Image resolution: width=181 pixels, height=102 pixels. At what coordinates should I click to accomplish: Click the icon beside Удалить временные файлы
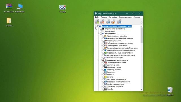point(105,36)
